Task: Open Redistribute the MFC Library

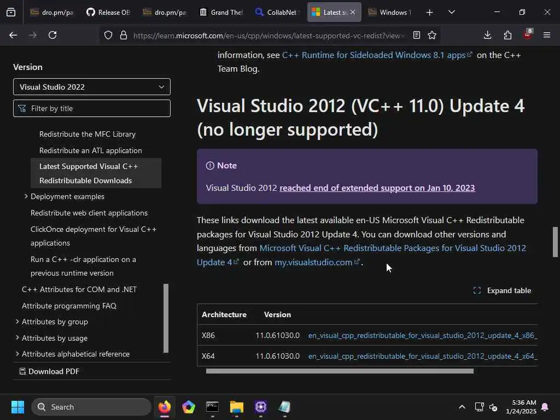Action: pyautogui.click(x=87, y=135)
